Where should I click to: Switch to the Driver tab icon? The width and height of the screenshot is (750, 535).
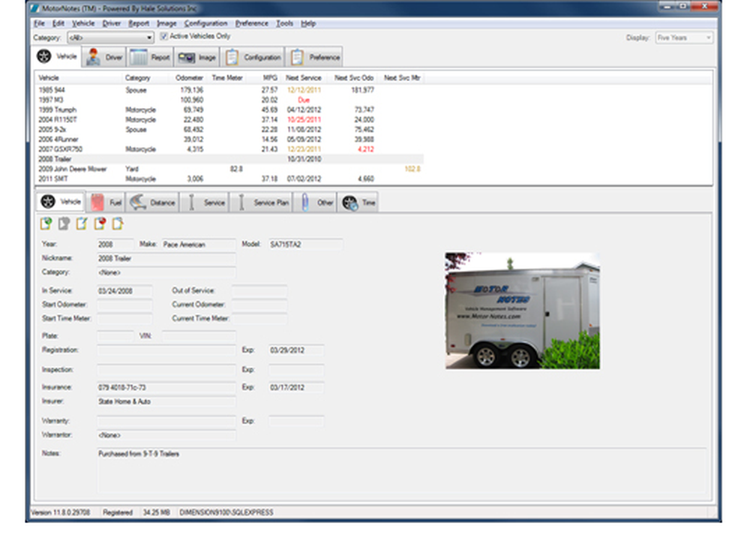tap(94, 56)
